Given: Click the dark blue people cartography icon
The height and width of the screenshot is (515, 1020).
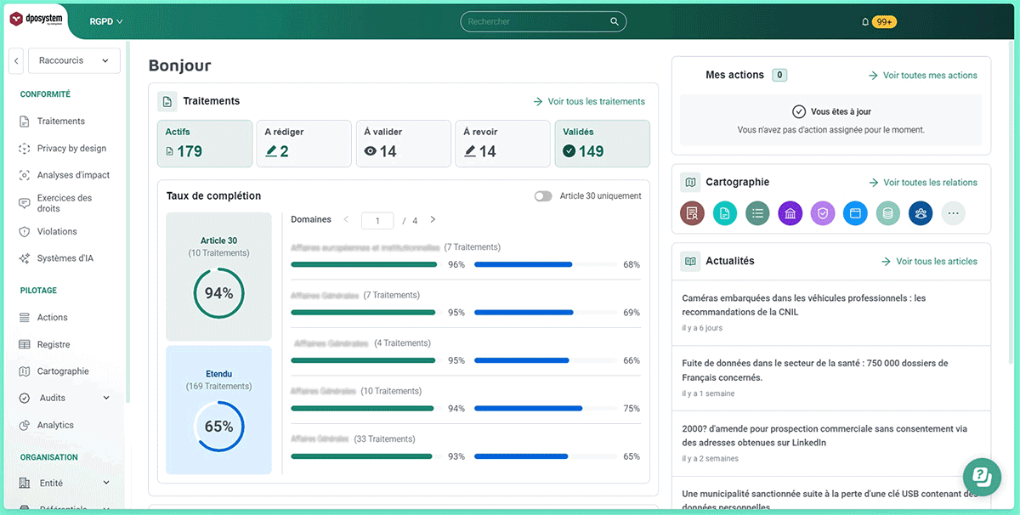Looking at the screenshot, I should 921,213.
